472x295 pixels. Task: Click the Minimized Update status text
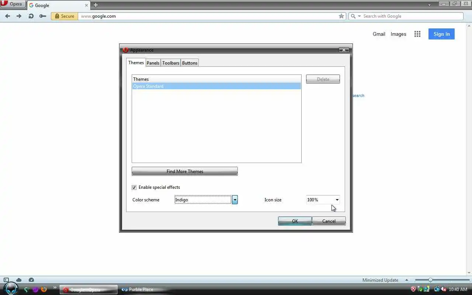[x=380, y=280]
